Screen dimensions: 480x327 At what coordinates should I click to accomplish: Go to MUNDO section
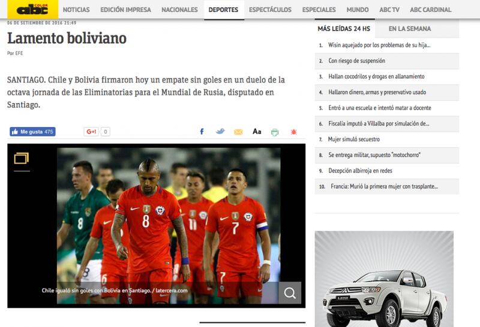pos(358,10)
